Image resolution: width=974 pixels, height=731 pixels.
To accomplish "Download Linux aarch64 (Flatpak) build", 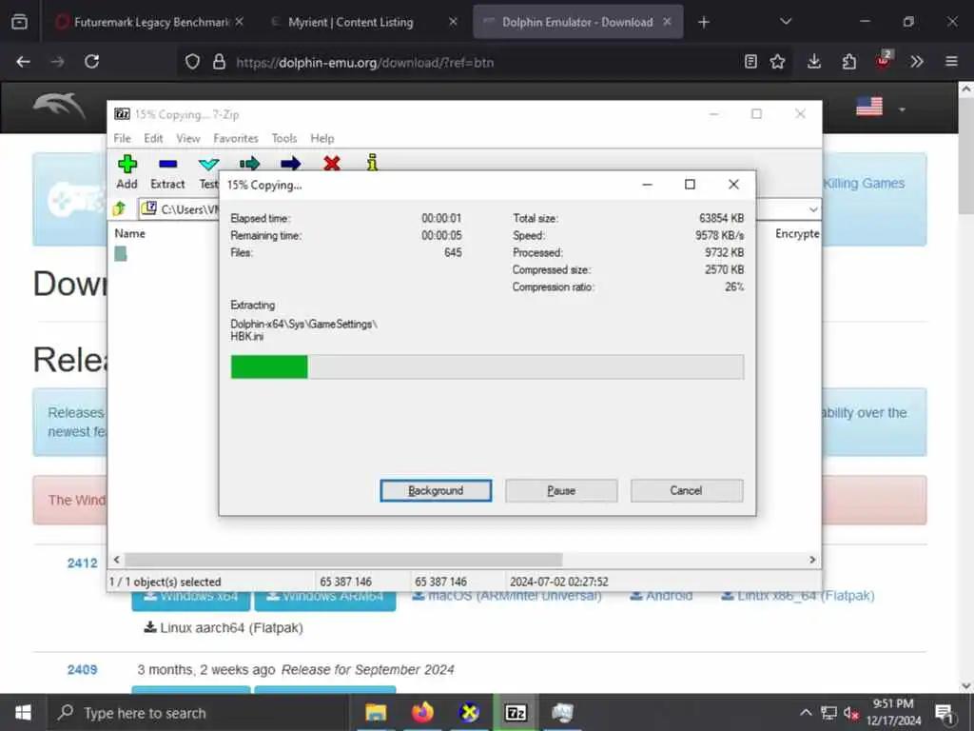I will click(223, 628).
